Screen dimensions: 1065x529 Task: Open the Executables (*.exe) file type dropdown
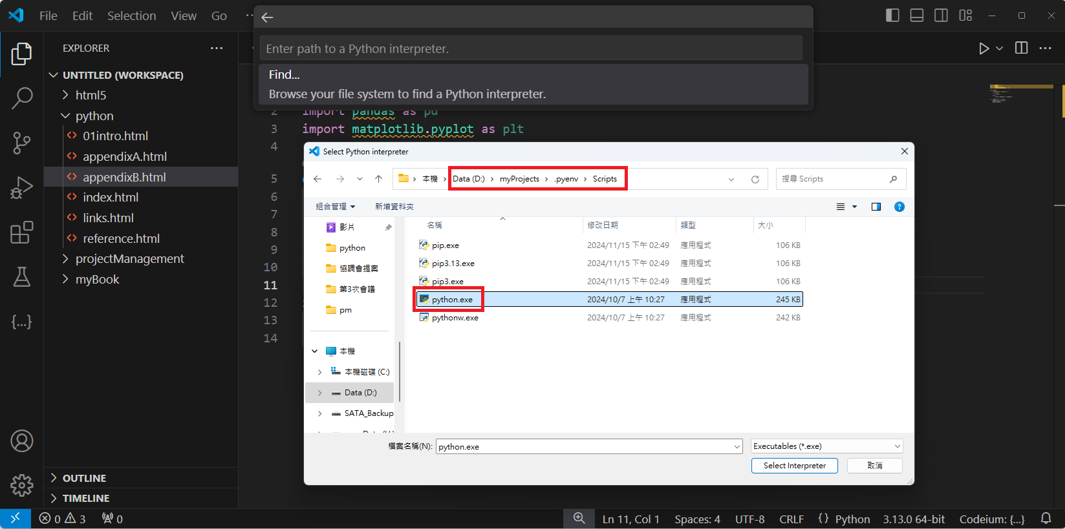[x=826, y=446]
